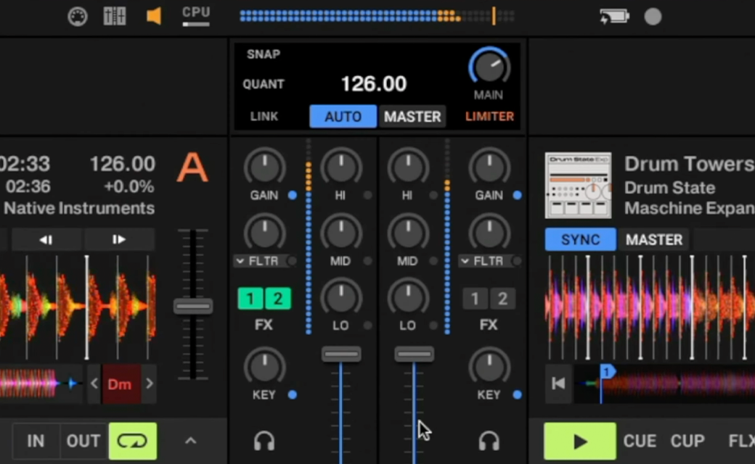Click Deck A tempo fader handle

[x=193, y=306]
